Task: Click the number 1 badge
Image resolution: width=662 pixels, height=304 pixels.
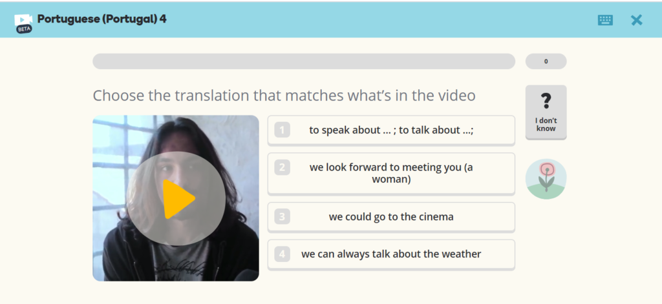Action: click(282, 130)
